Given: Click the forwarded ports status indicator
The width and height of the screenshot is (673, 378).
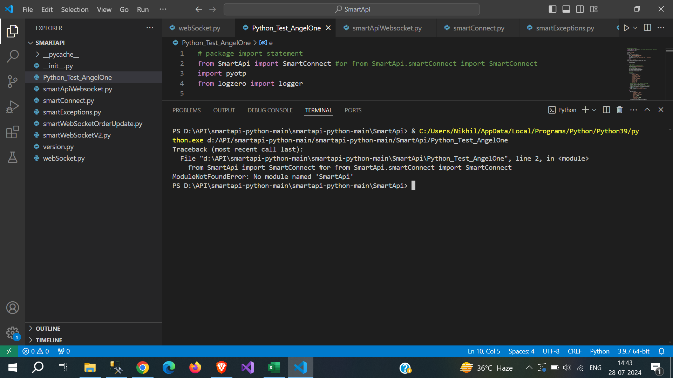Looking at the screenshot, I should 64,351.
